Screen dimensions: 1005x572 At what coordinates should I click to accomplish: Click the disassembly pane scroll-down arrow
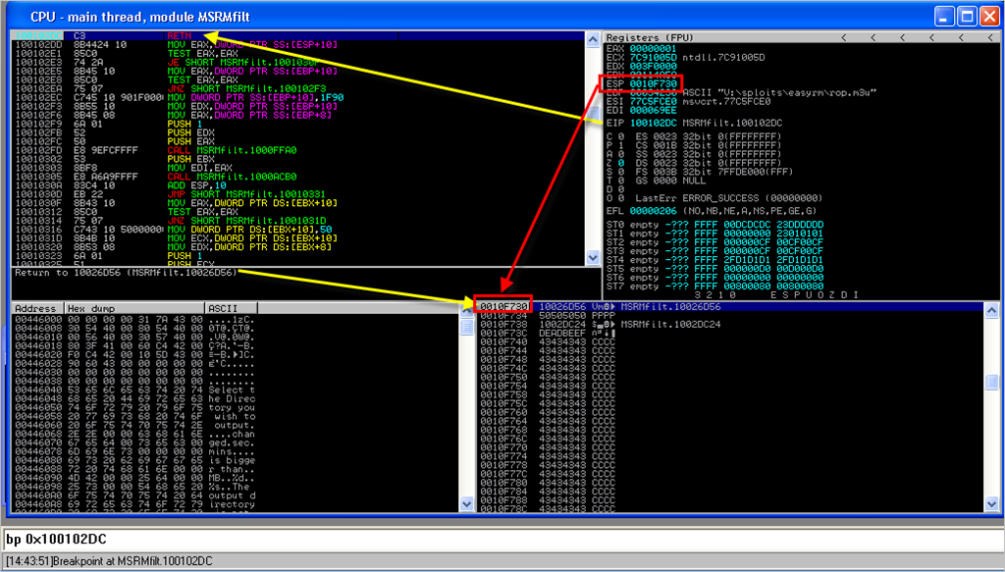[592, 259]
